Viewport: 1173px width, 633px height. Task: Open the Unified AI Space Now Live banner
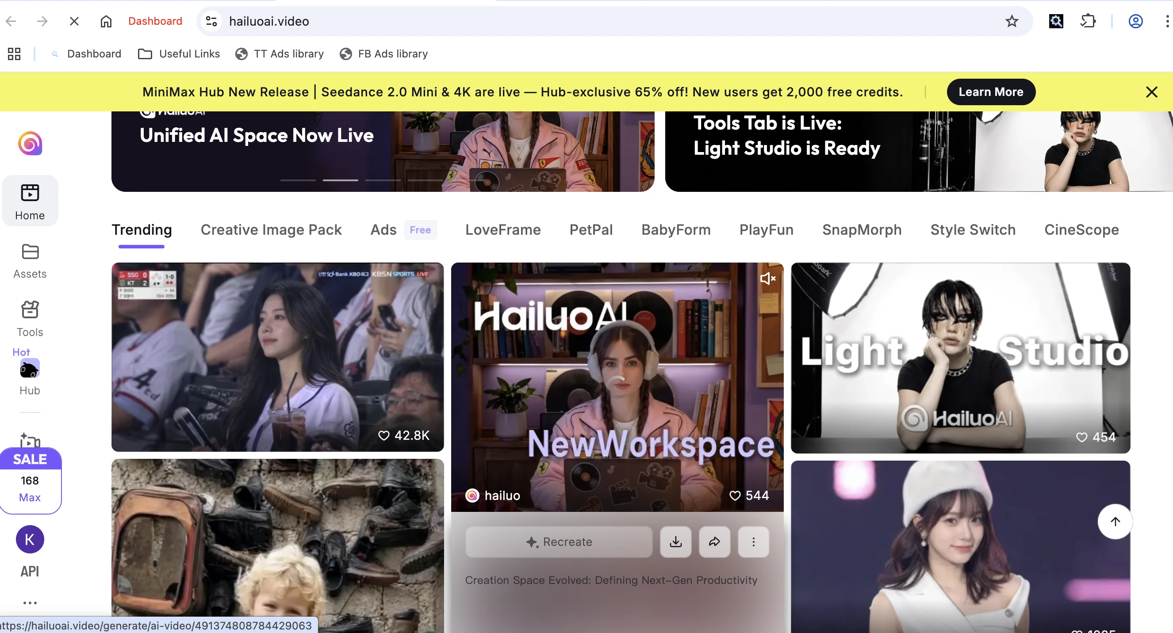[x=383, y=152]
